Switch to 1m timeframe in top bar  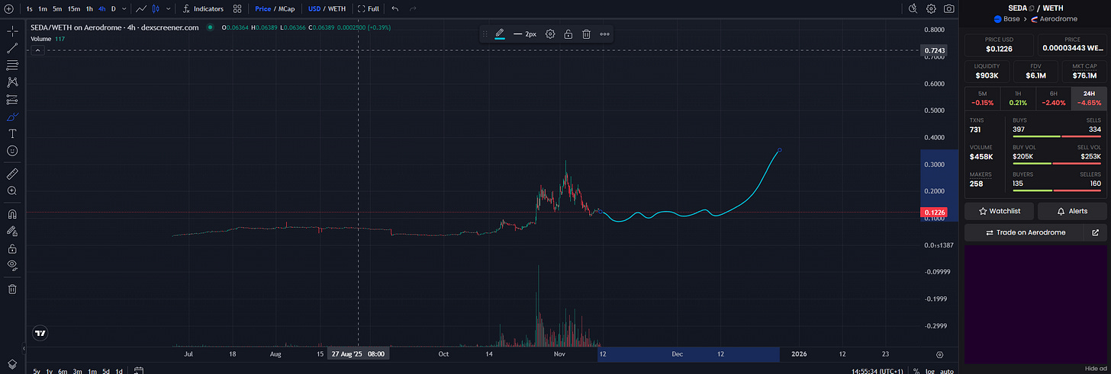point(43,8)
